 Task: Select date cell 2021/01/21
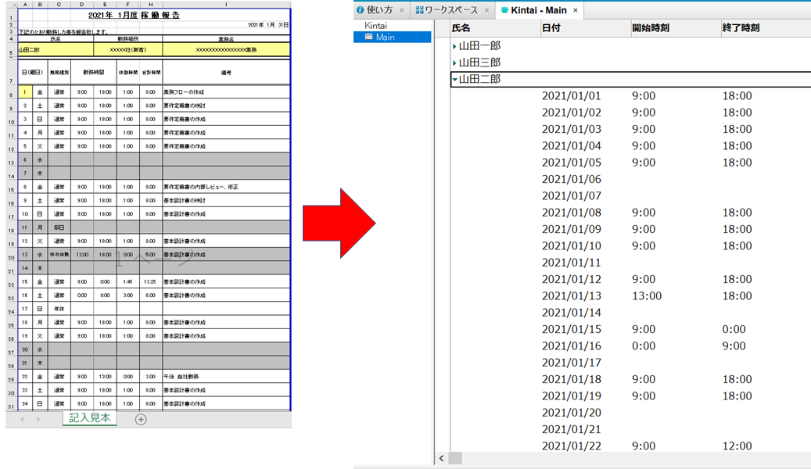click(572, 429)
